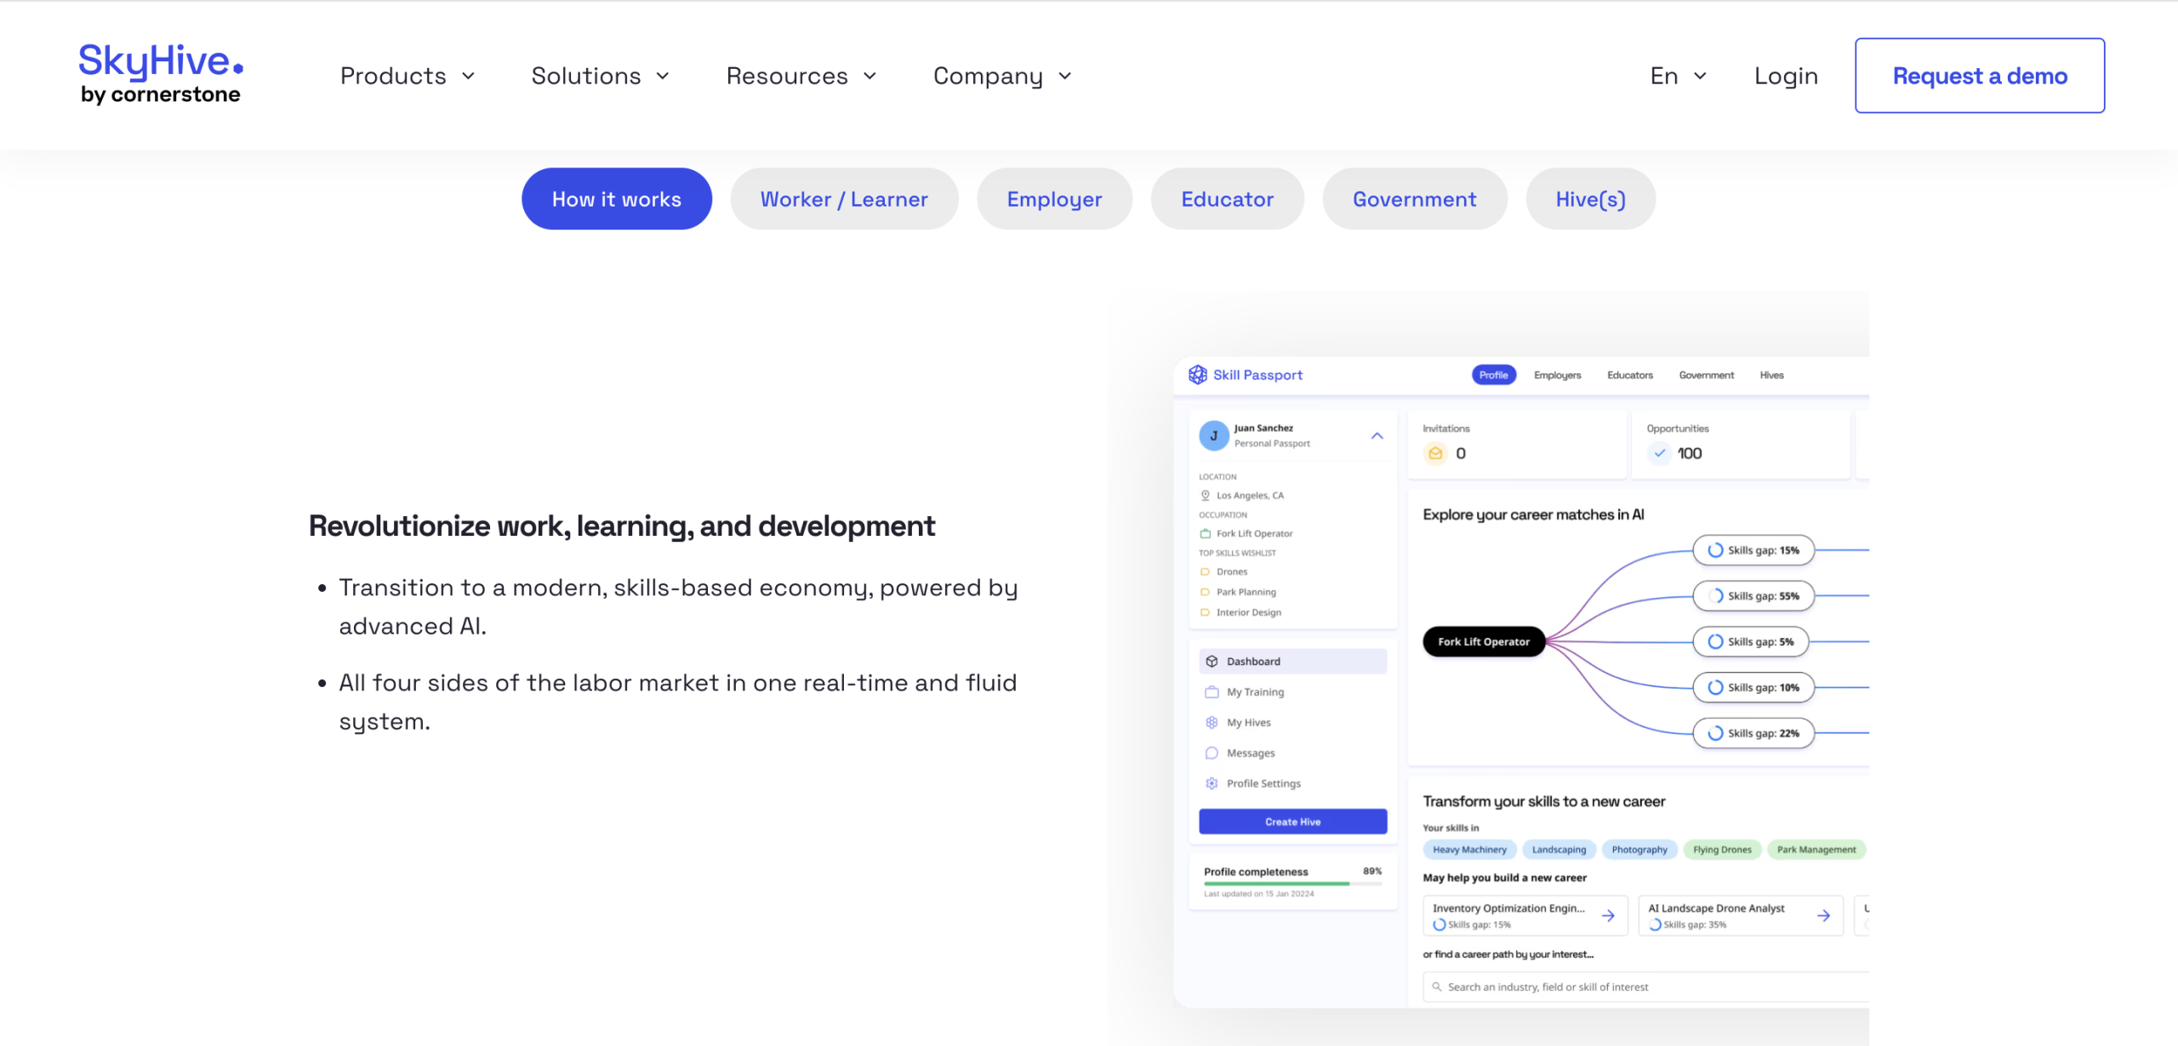2178x1046 pixels.
Task: Open the Inventory Optimization Engin... career card
Action: pyautogui.click(x=1525, y=916)
